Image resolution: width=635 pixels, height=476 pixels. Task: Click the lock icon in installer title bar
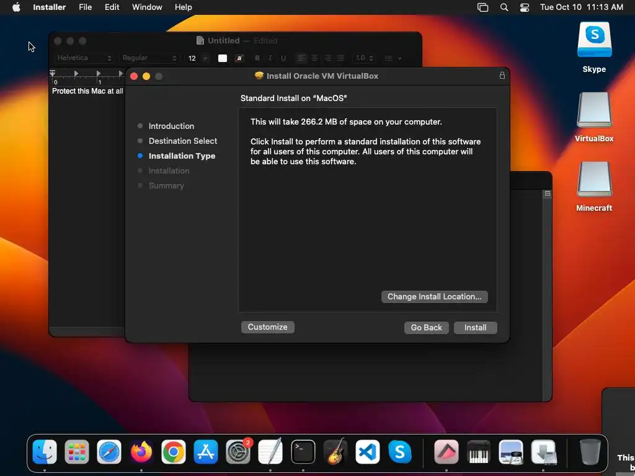pos(502,76)
